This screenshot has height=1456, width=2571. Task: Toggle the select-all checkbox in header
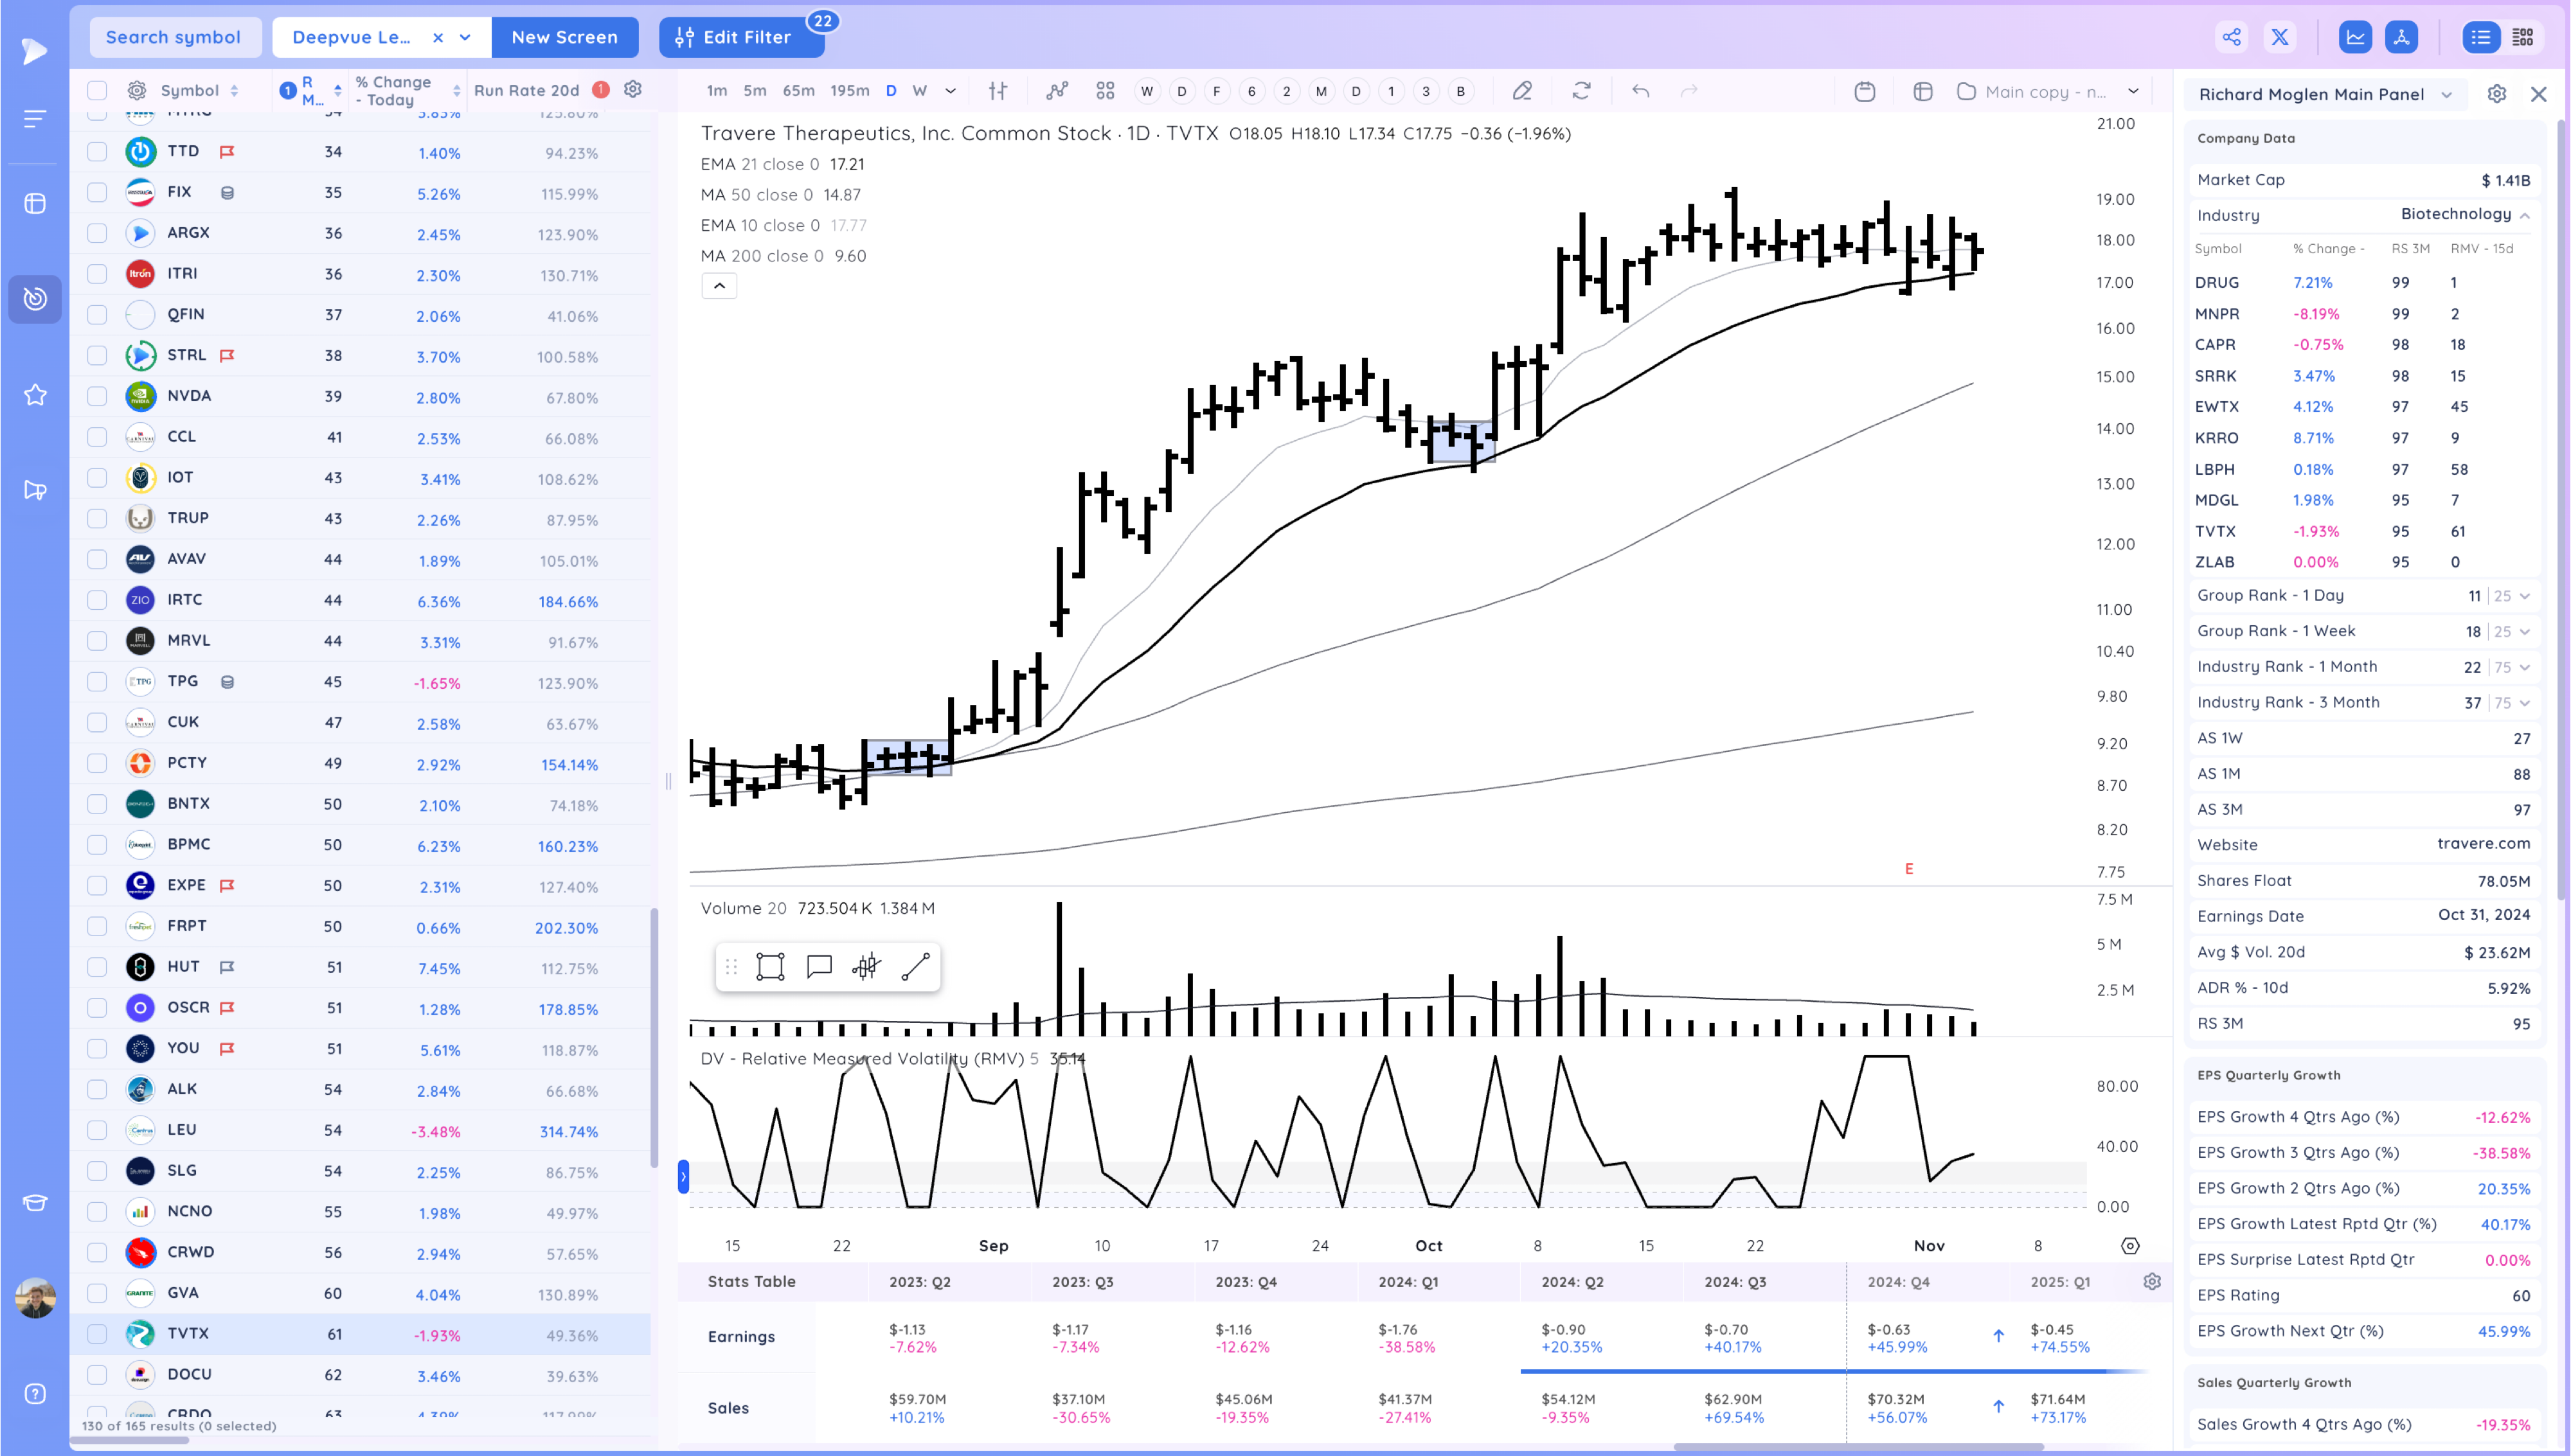[x=97, y=90]
